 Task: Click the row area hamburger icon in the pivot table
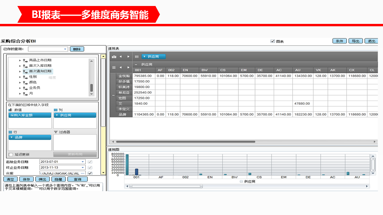[x=114, y=67]
